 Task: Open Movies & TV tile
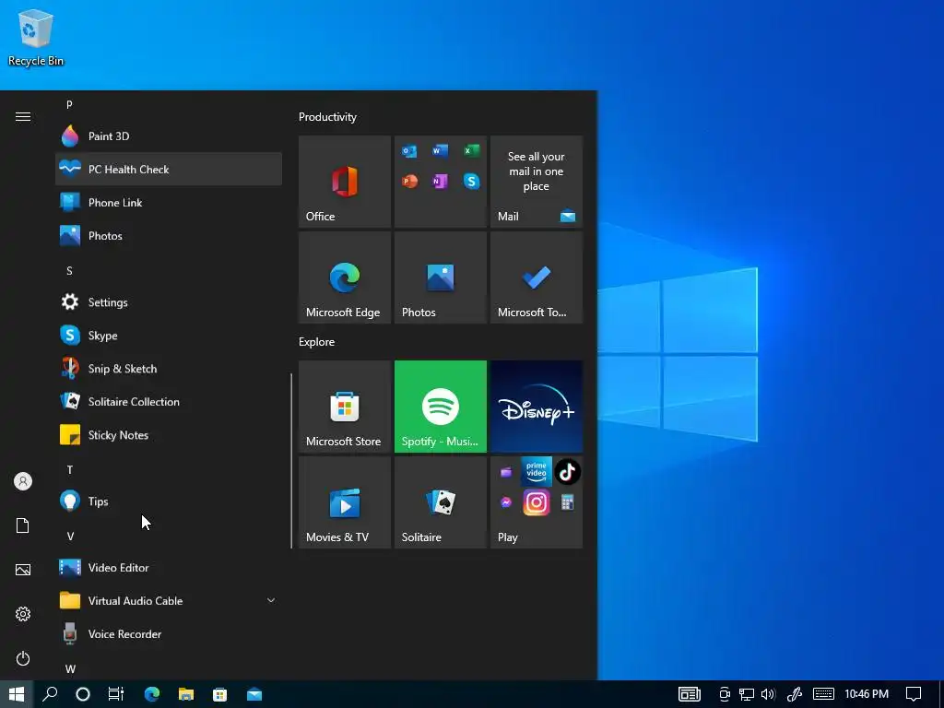[345, 502]
